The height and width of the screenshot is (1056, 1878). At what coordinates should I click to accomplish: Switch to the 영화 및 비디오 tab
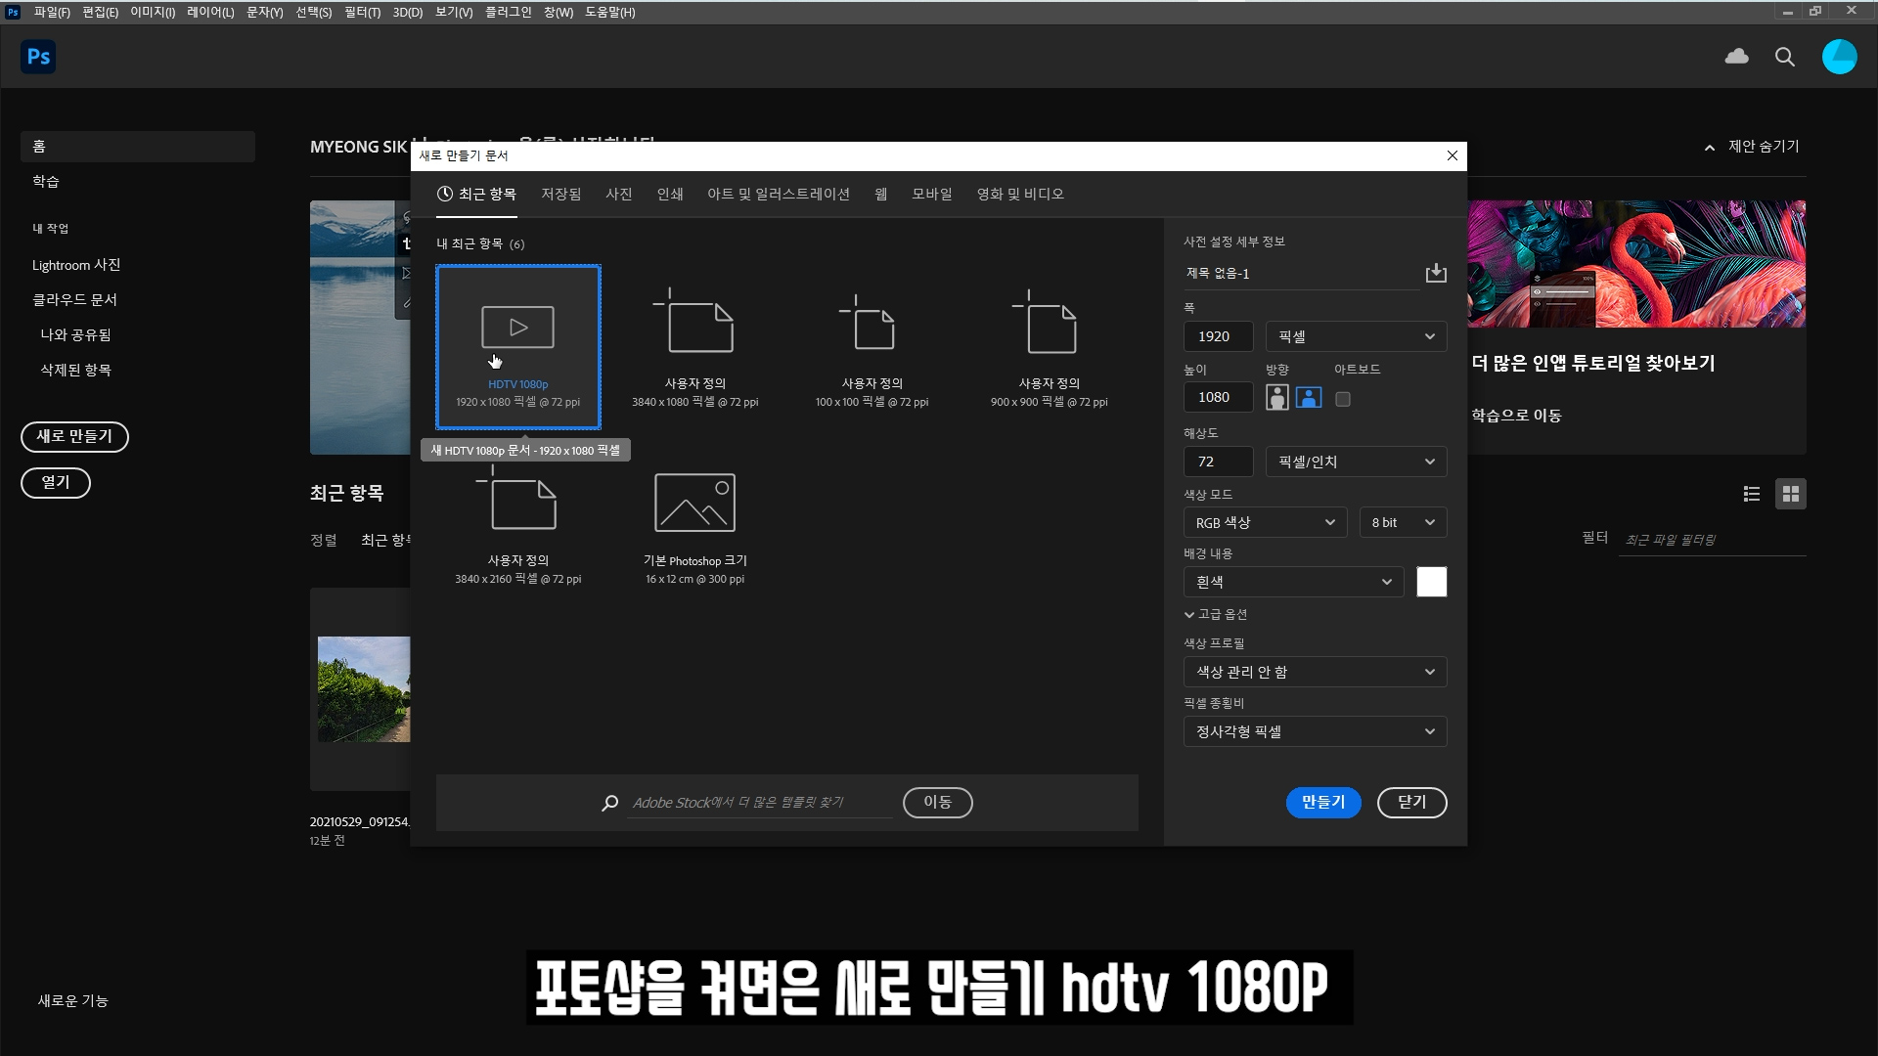coord(1019,194)
